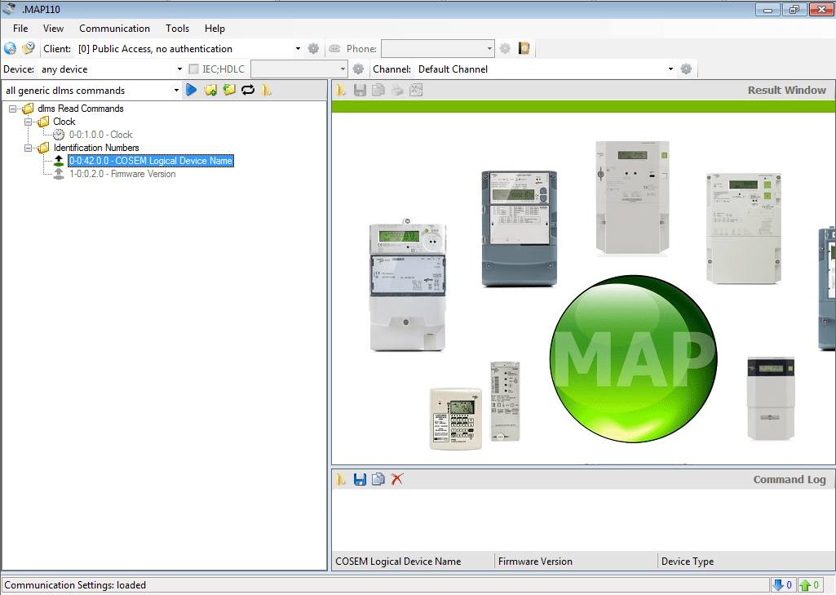
Task: Enable the IEC;HDLC checkbox
Action: coord(193,69)
